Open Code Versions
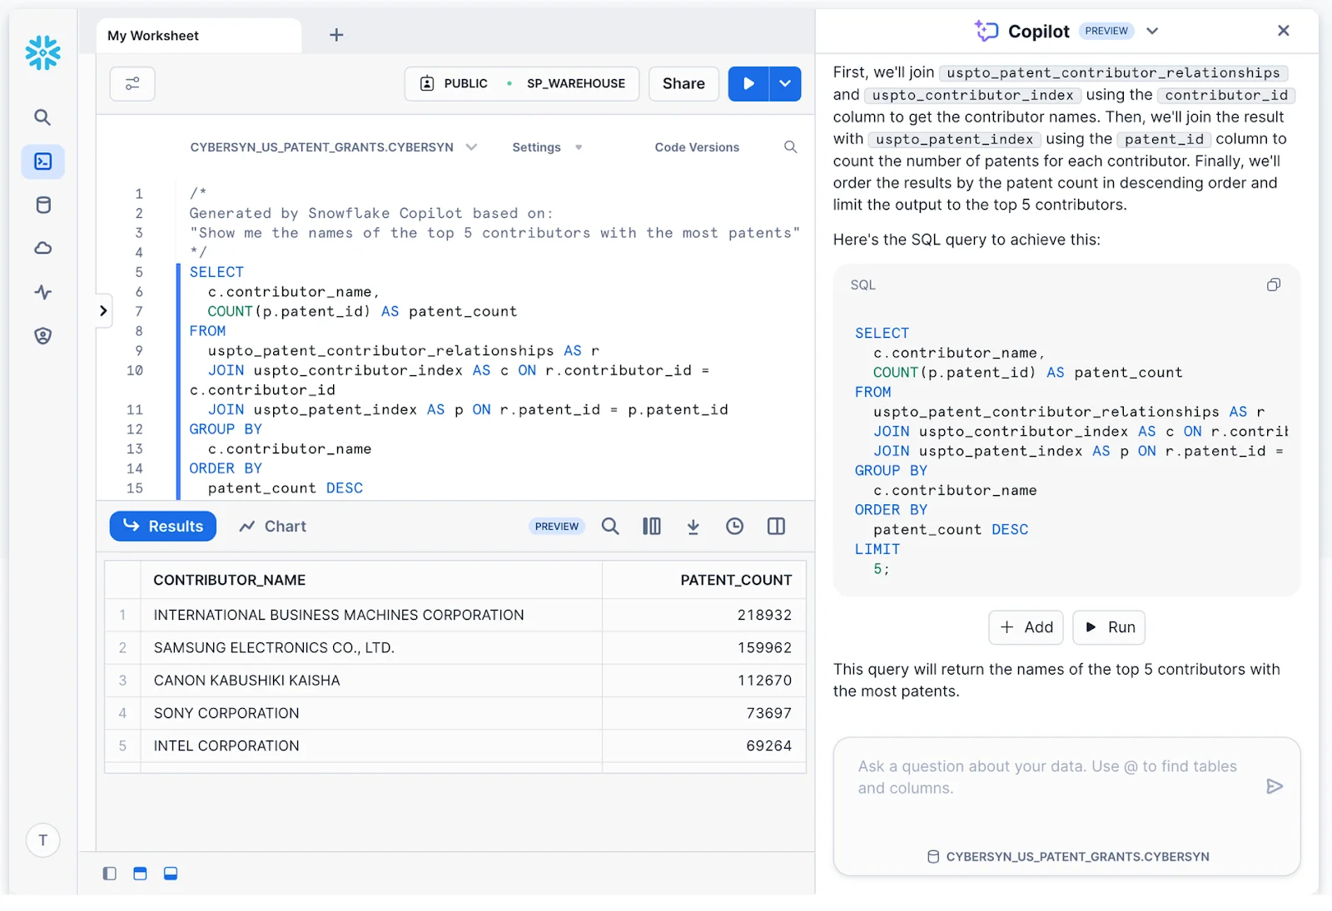The image size is (1332, 911). pyautogui.click(x=697, y=147)
